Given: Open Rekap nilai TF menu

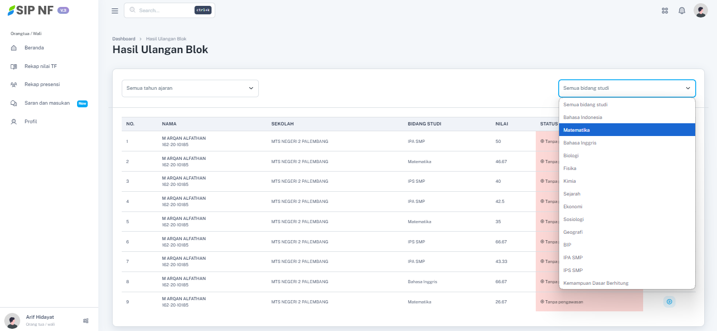Looking at the screenshot, I should coord(40,66).
